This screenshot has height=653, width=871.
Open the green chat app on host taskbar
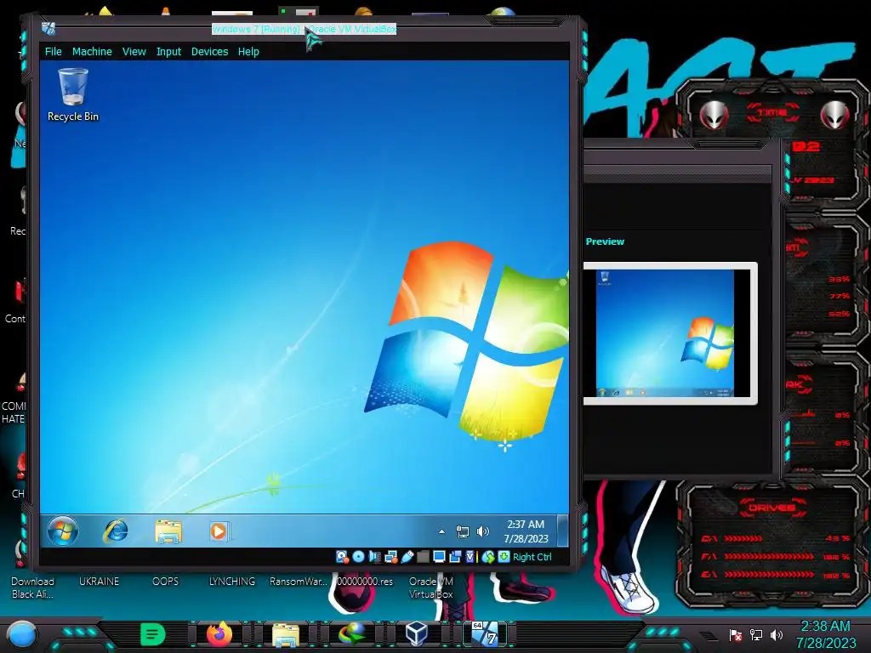[x=153, y=634]
